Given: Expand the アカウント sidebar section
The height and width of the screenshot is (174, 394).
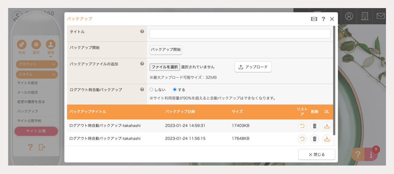Looking at the screenshot, I should coord(37,64).
